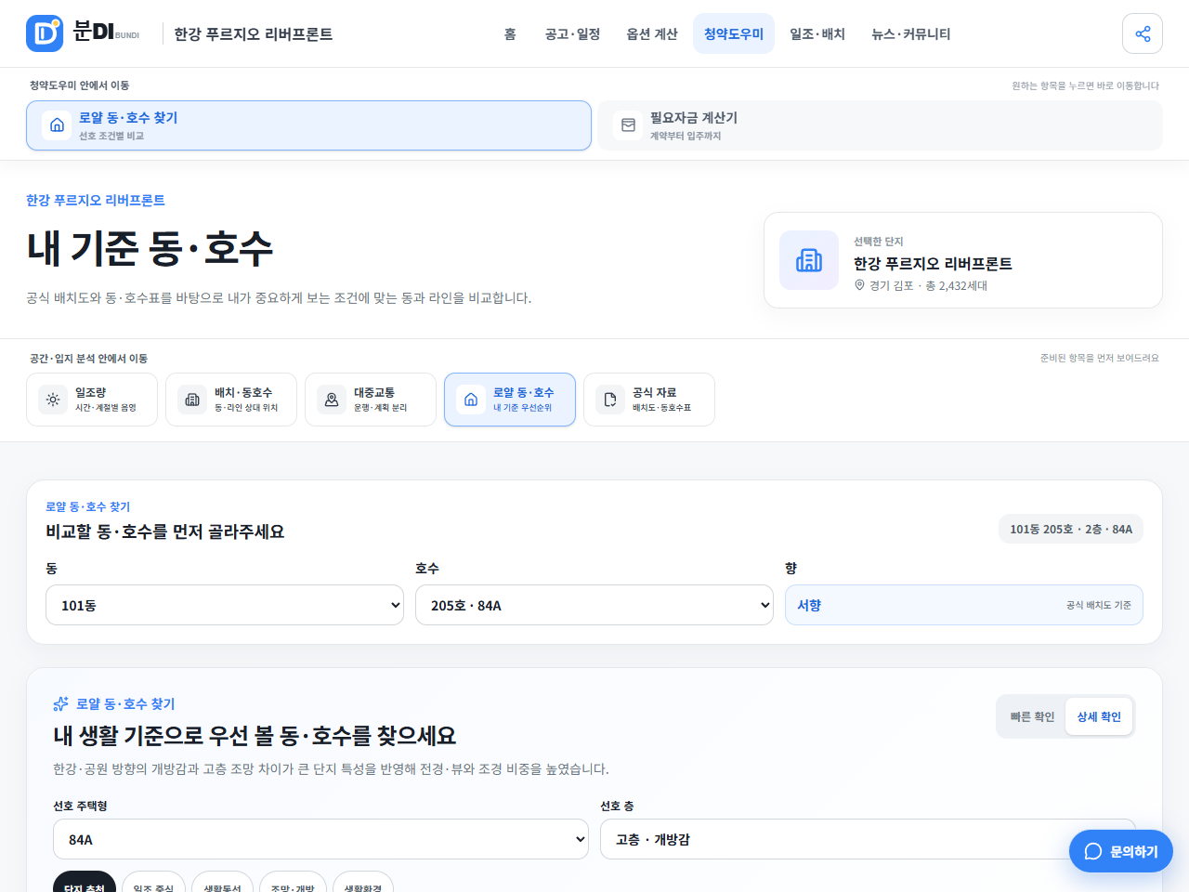This screenshot has height=892, width=1189.
Task: Click the location pin icon by 경기 김포
Action: [859, 285]
